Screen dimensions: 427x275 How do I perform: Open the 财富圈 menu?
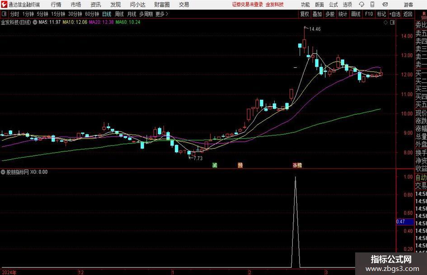[162, 5]
